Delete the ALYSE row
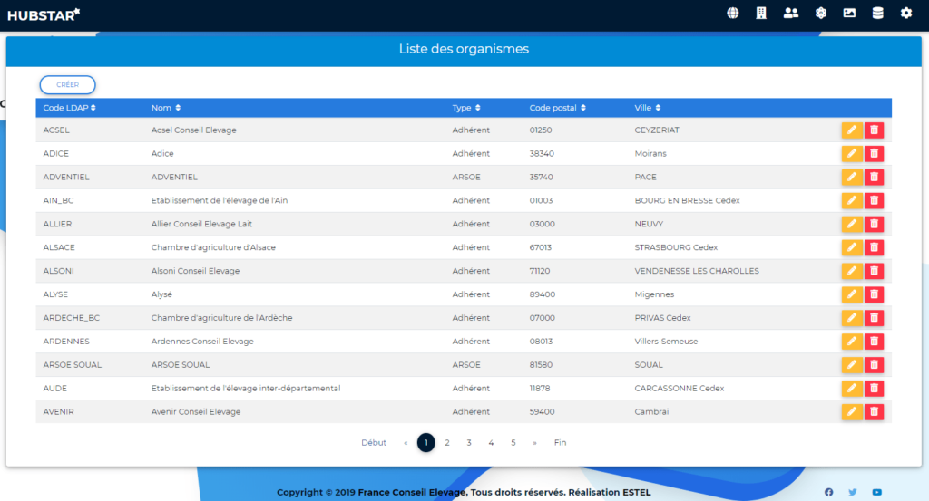 click(x=874, y=294)
